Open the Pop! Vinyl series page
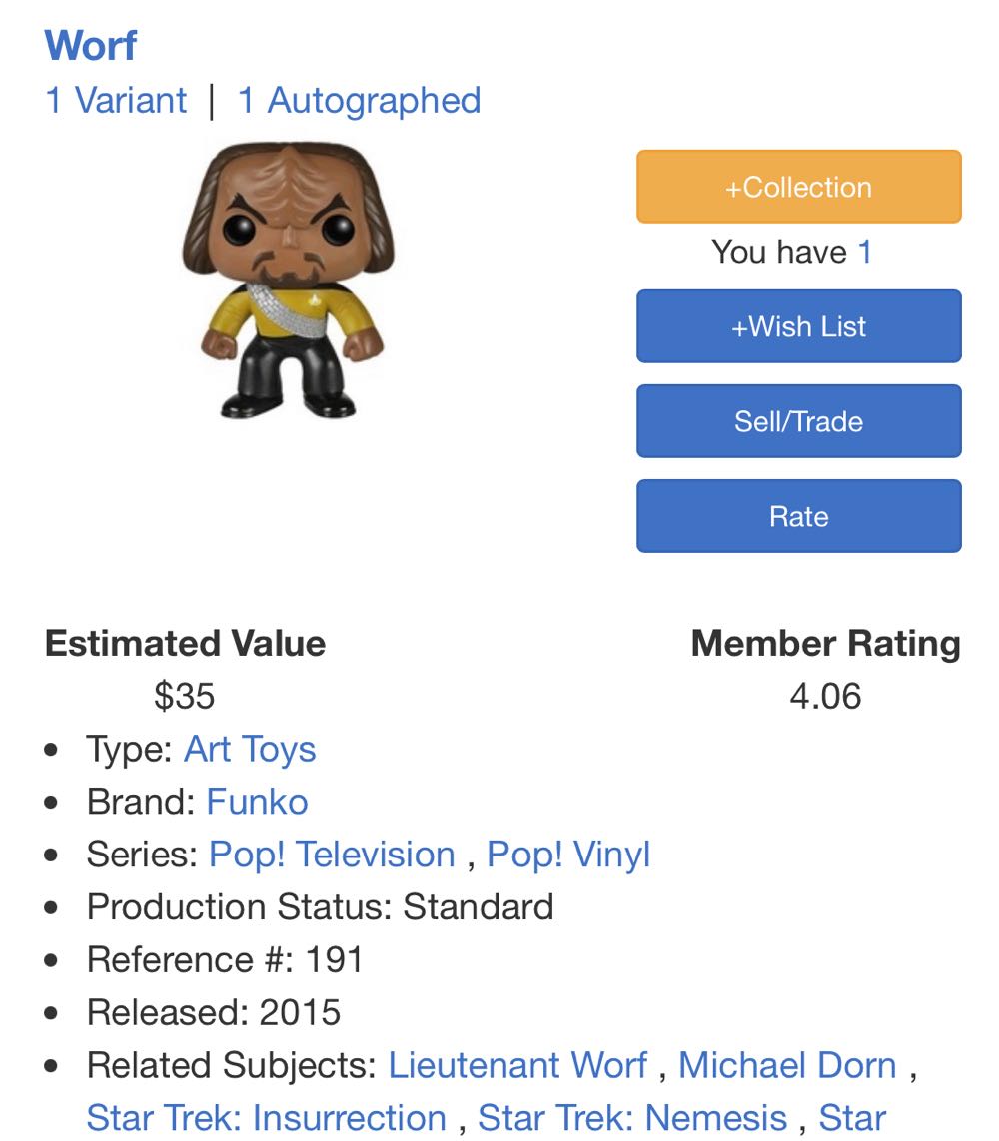999x1141 pixels. coord(567,855)
